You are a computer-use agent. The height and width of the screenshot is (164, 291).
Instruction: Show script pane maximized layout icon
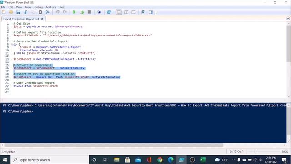(133, 12)
